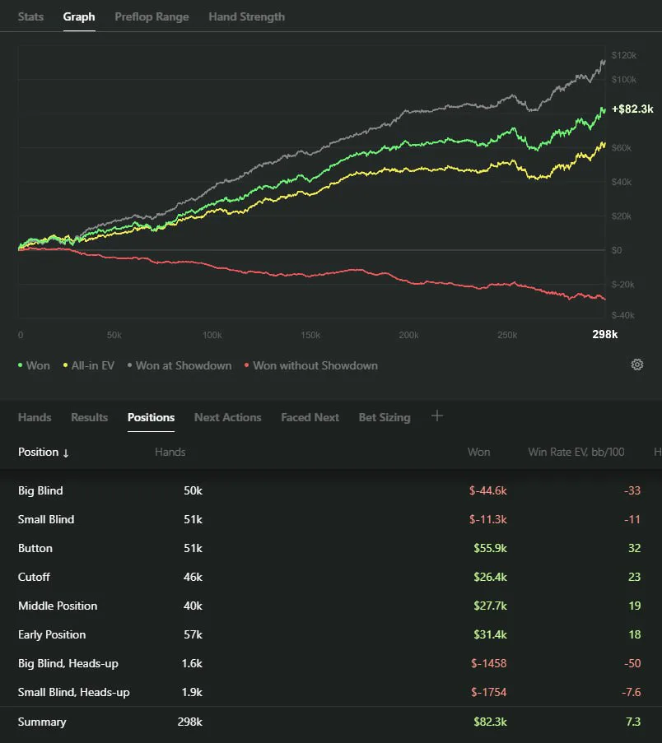Toggle Won at Showdown legend series
Image resolution: width=662 pixels, height=743 pixels.
[179, 366]
